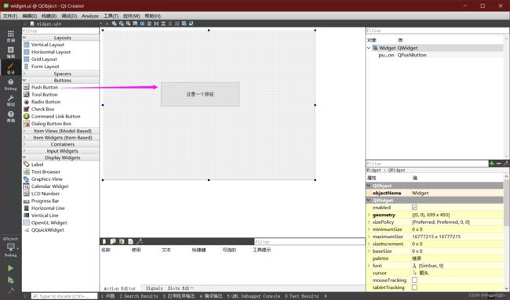The height and width of the screenshot is (300, 510).
Task: Click Edit Buddies toolbar icon
Action: tap(128, 23)
